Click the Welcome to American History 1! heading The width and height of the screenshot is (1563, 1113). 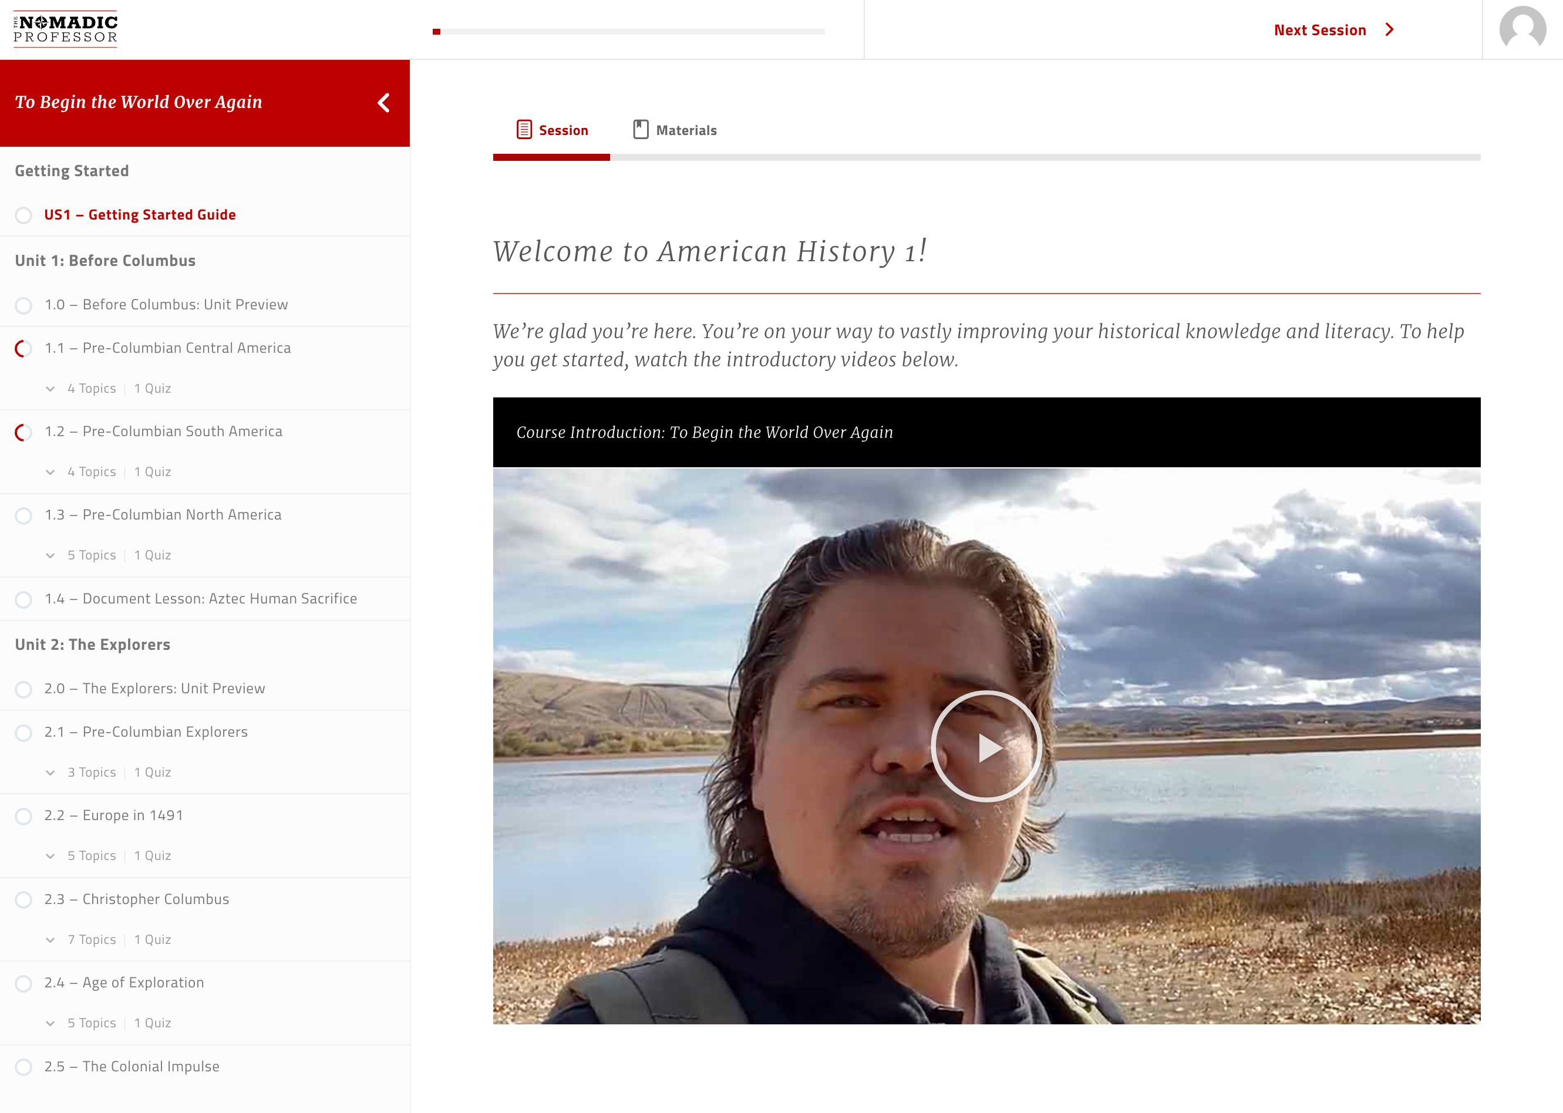click(710, 251)
